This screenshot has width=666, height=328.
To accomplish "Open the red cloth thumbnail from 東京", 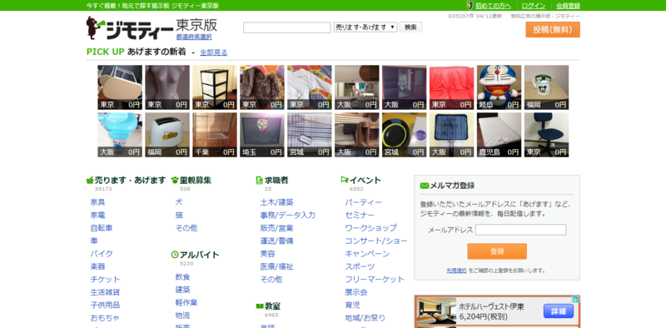I will 451,87.
